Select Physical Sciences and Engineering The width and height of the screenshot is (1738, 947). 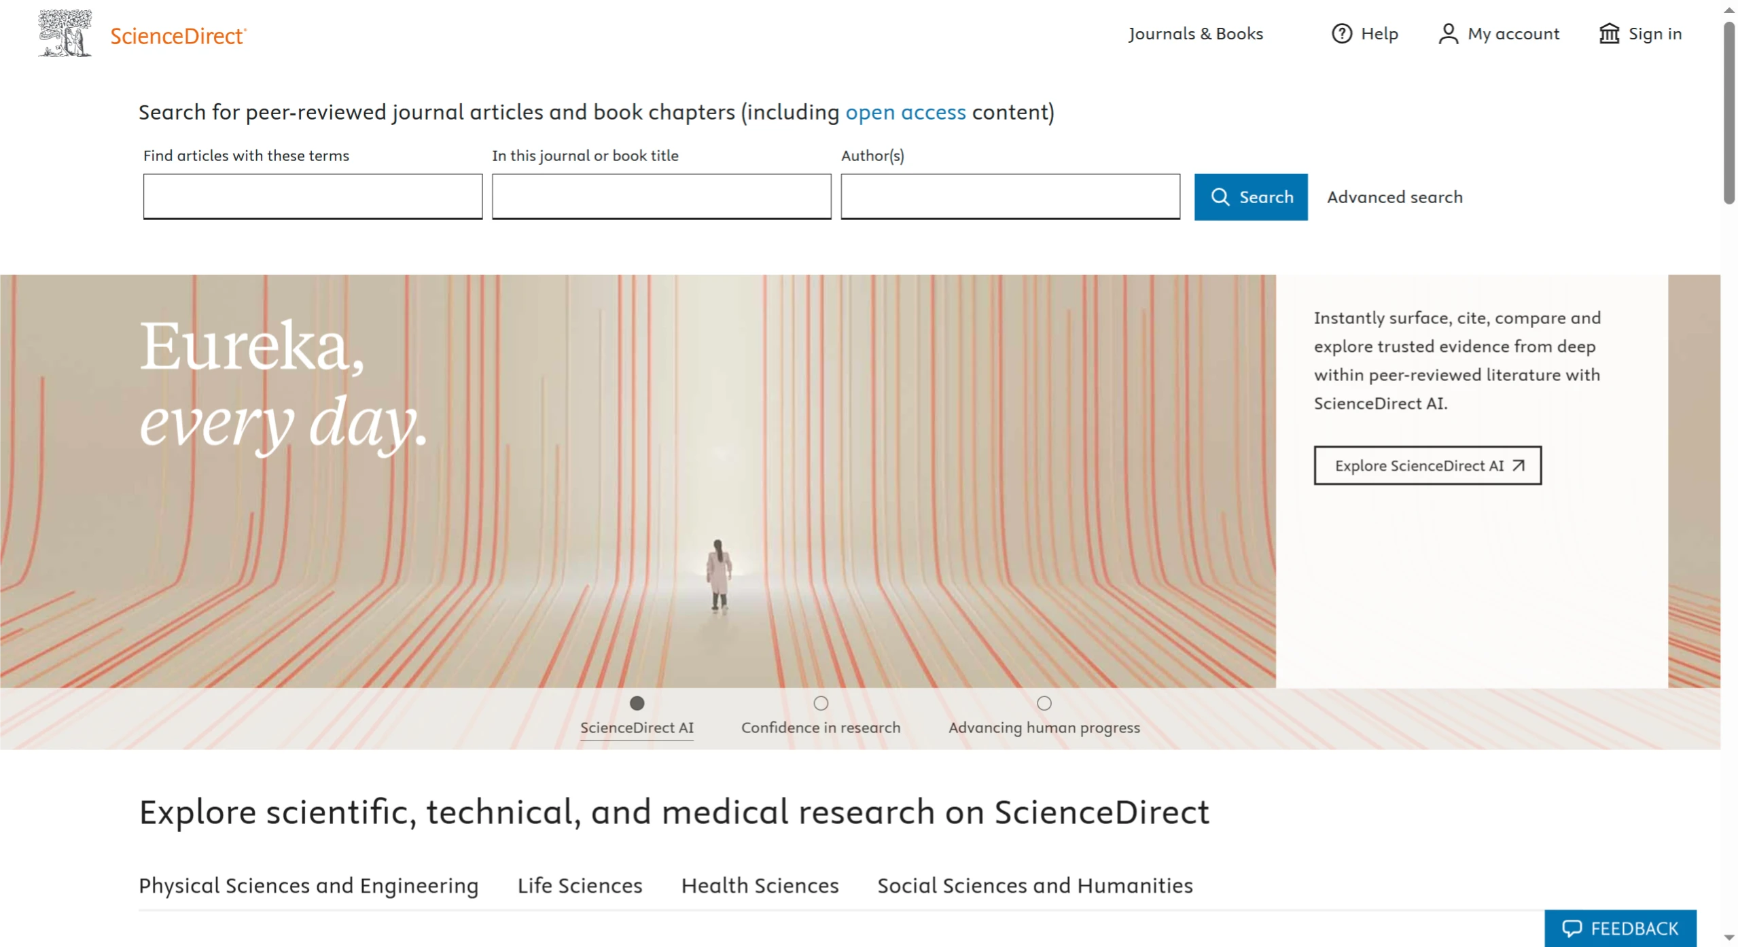click(308, 885)
